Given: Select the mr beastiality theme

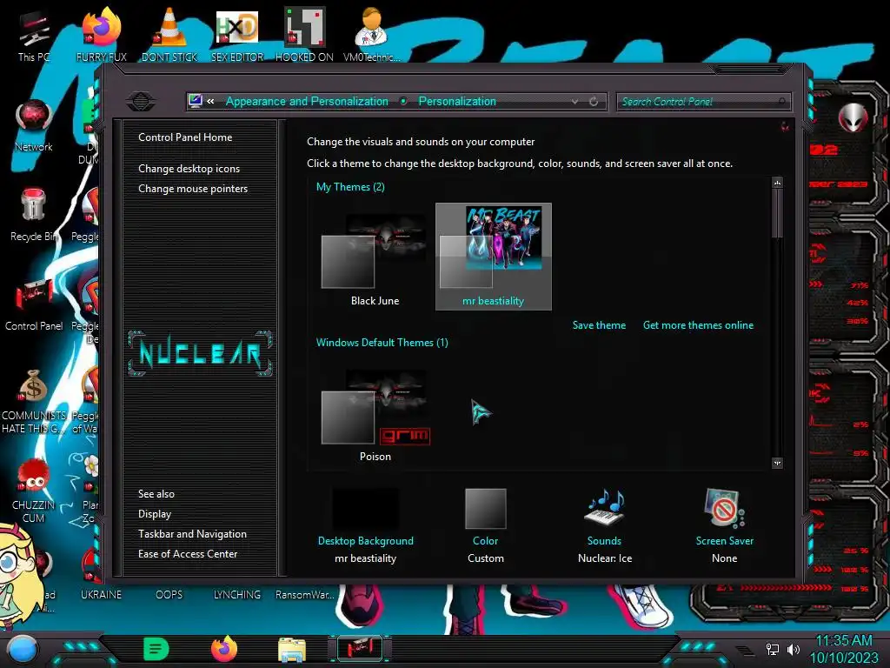Looking at the screenshot, I should (494, 257).
